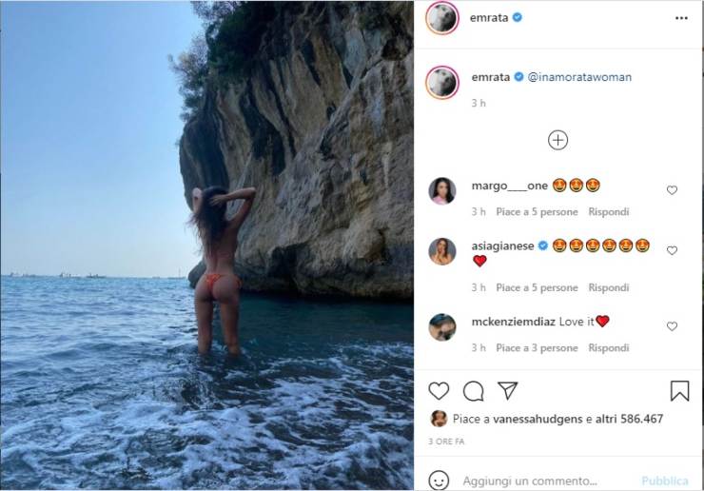The width and height of the screenshot is (704, 491).
Task: Click Rispondi under the mckenziemdiaz comment
Action: coord(609,348)
